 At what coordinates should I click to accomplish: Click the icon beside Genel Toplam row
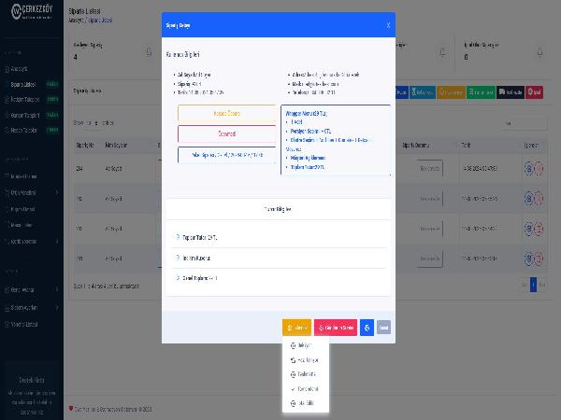pos(178,277)
